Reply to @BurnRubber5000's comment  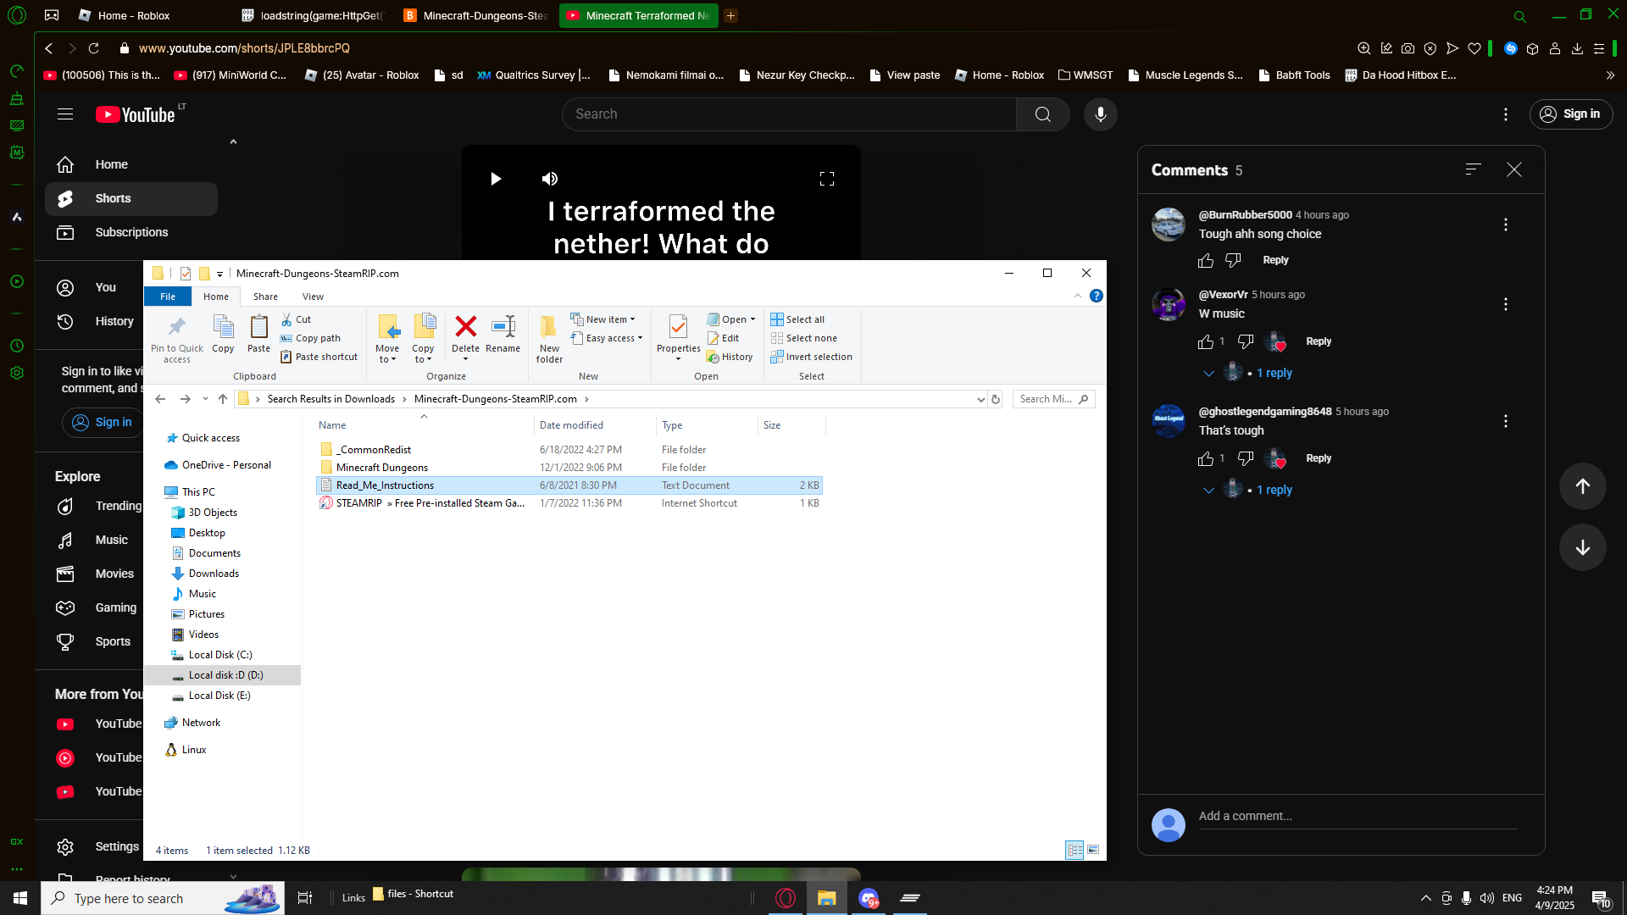click(1275, 260)
